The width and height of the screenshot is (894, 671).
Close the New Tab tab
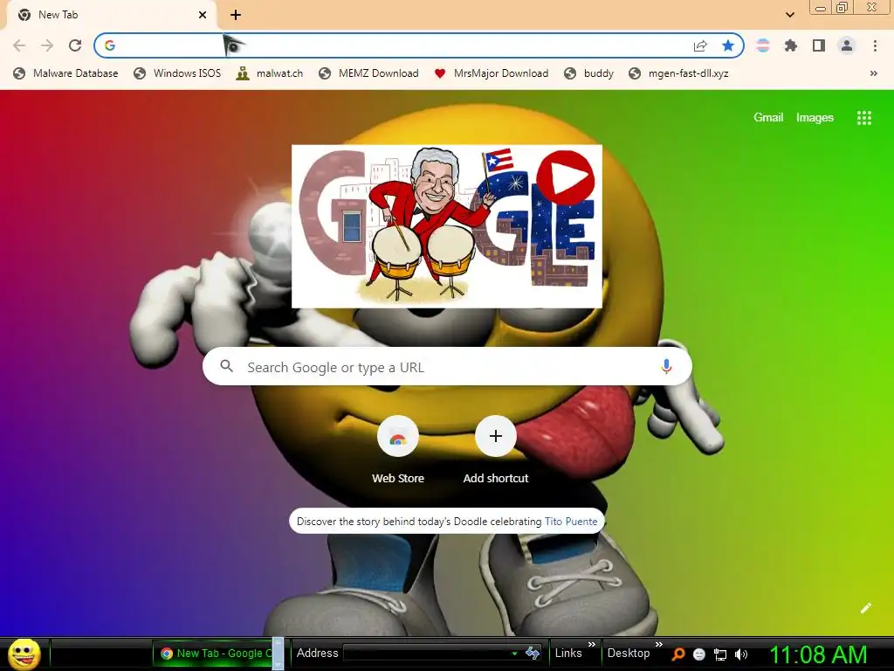pos(203,16)
